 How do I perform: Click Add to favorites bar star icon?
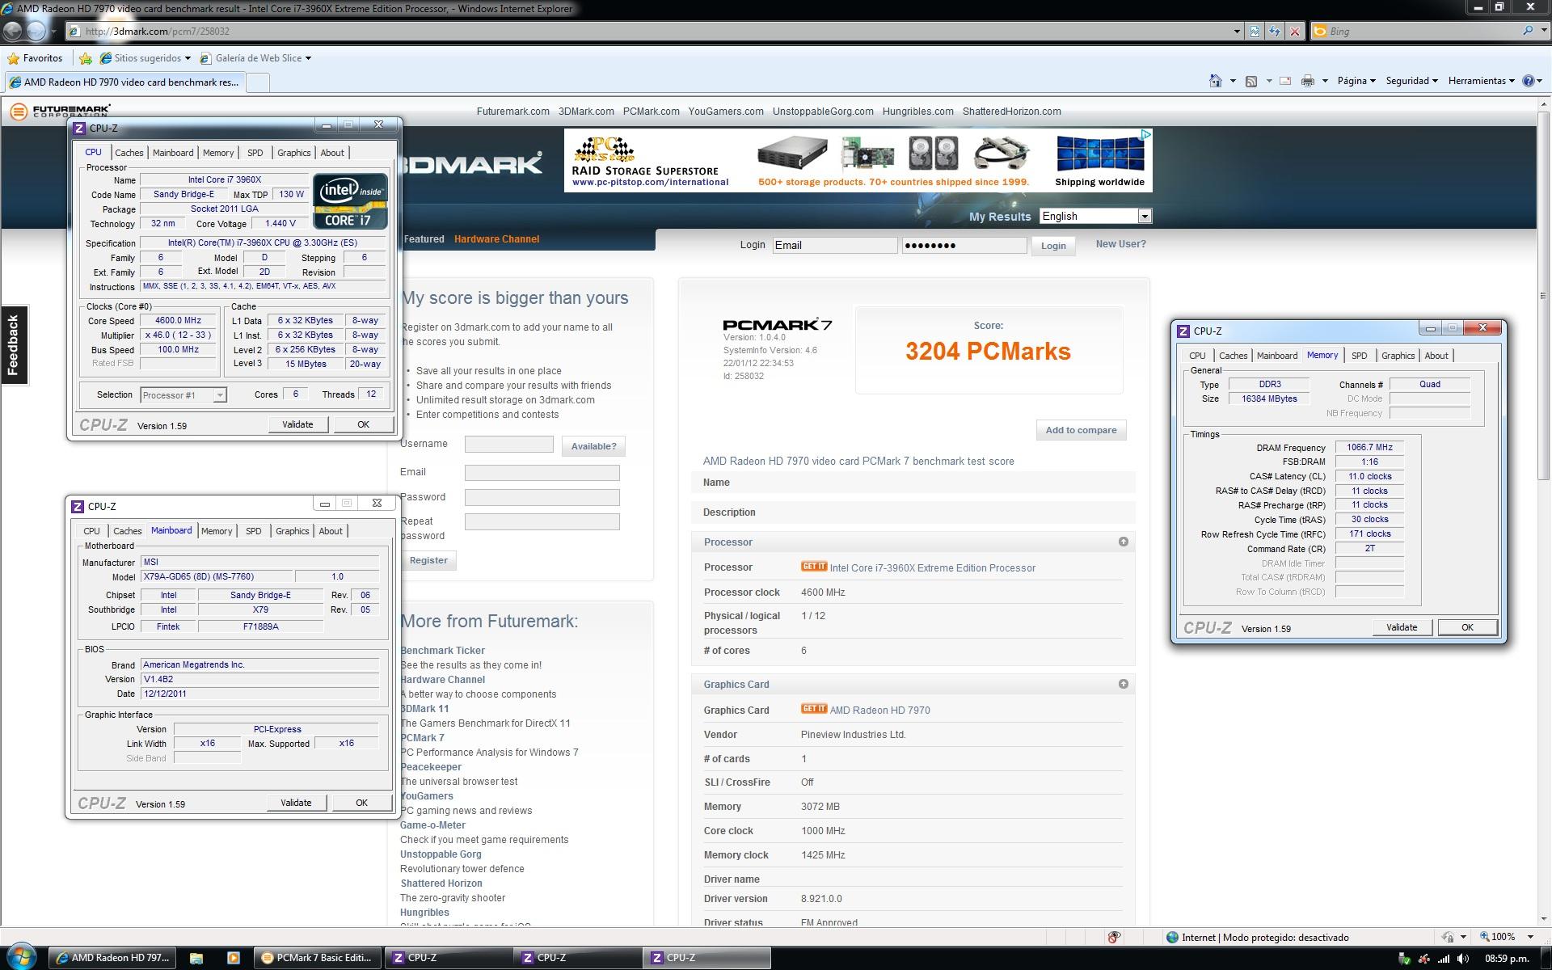86,58
